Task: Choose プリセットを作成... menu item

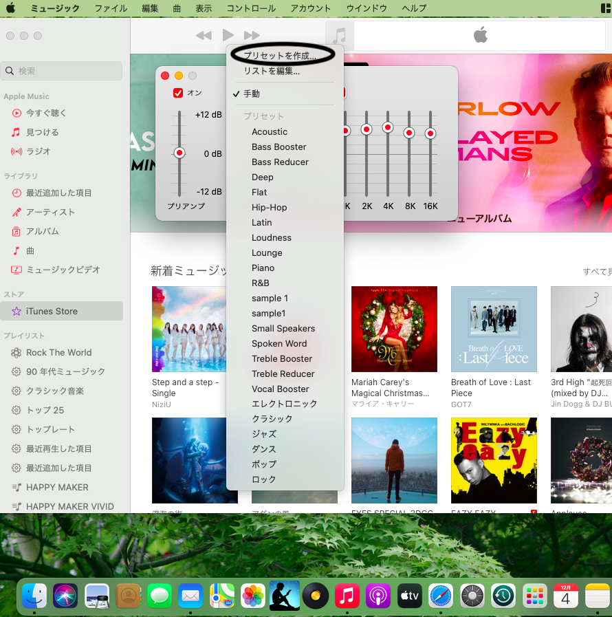Action: click(285, 56)
